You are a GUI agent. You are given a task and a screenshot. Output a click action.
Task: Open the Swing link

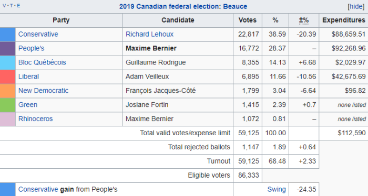point(277,189)
